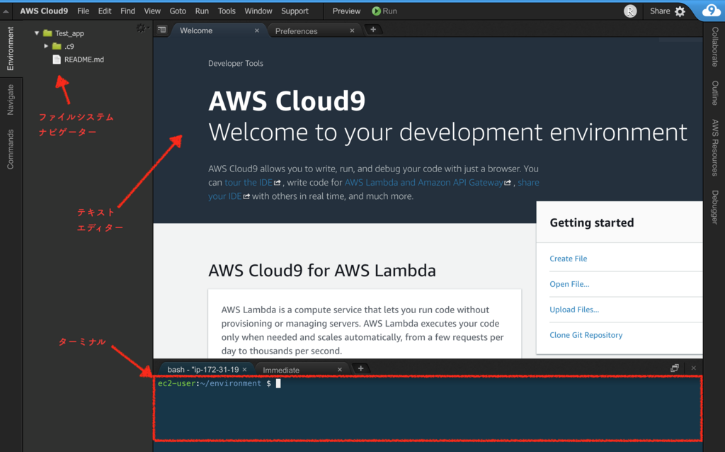Click the Cloud9 cloud logo icon
Image resolution: width=725 pixels, height=452 pixels.
point(711,11)
